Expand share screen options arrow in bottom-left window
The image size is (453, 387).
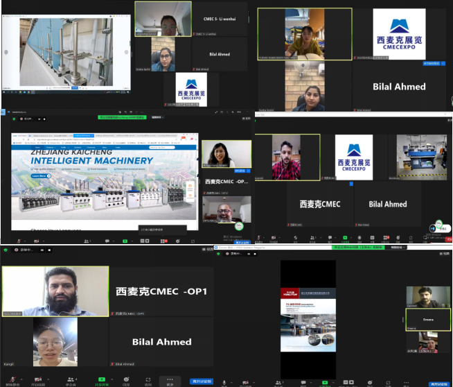click(112, 379)
